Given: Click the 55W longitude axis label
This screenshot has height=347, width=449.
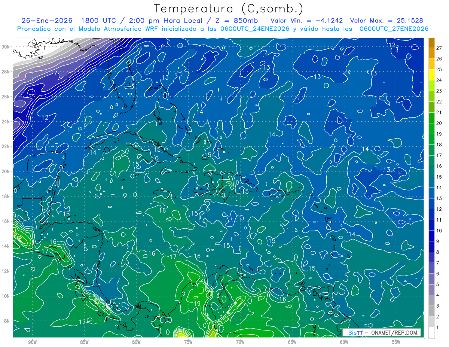Looking at the screenshot, I should coord(396,343).
